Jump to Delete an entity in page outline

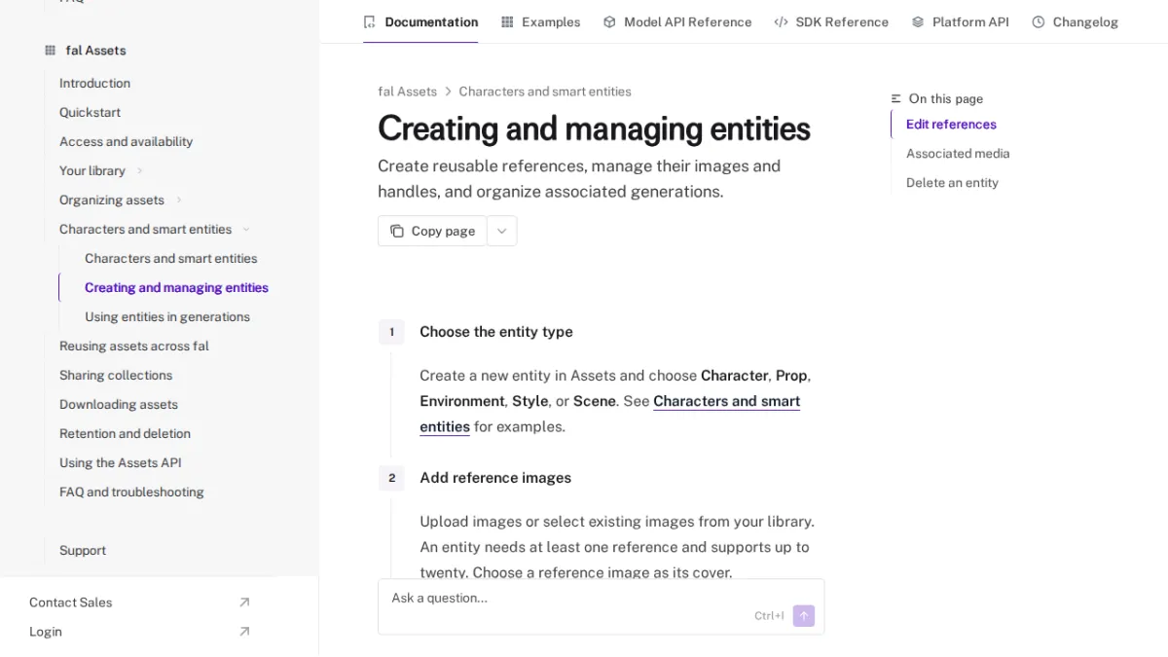coord(952,183)
